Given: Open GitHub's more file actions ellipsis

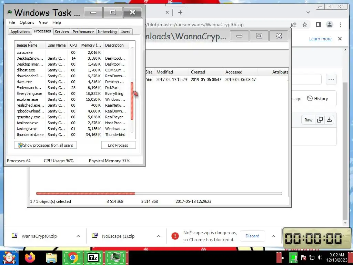Looking at the screenshot, I should [331, 79].
